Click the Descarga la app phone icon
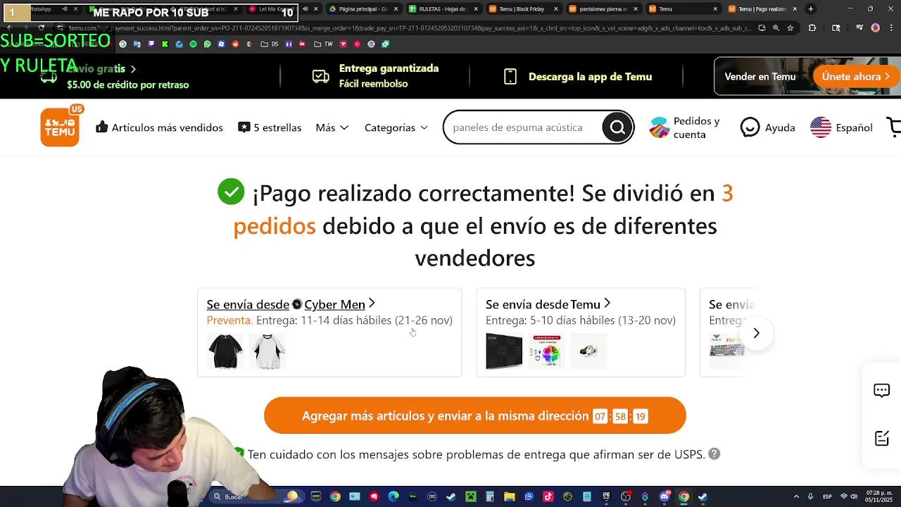Viewport: 901px width, 507px height. [510, 77]
